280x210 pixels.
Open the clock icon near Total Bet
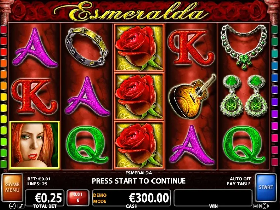pos(12,206)
